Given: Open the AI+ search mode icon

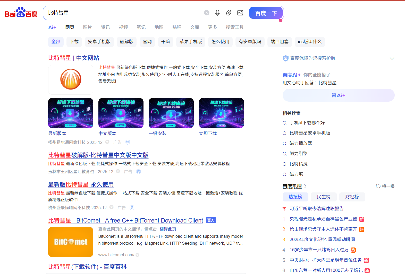Looking at the screenshot, I should coord(52,27).
